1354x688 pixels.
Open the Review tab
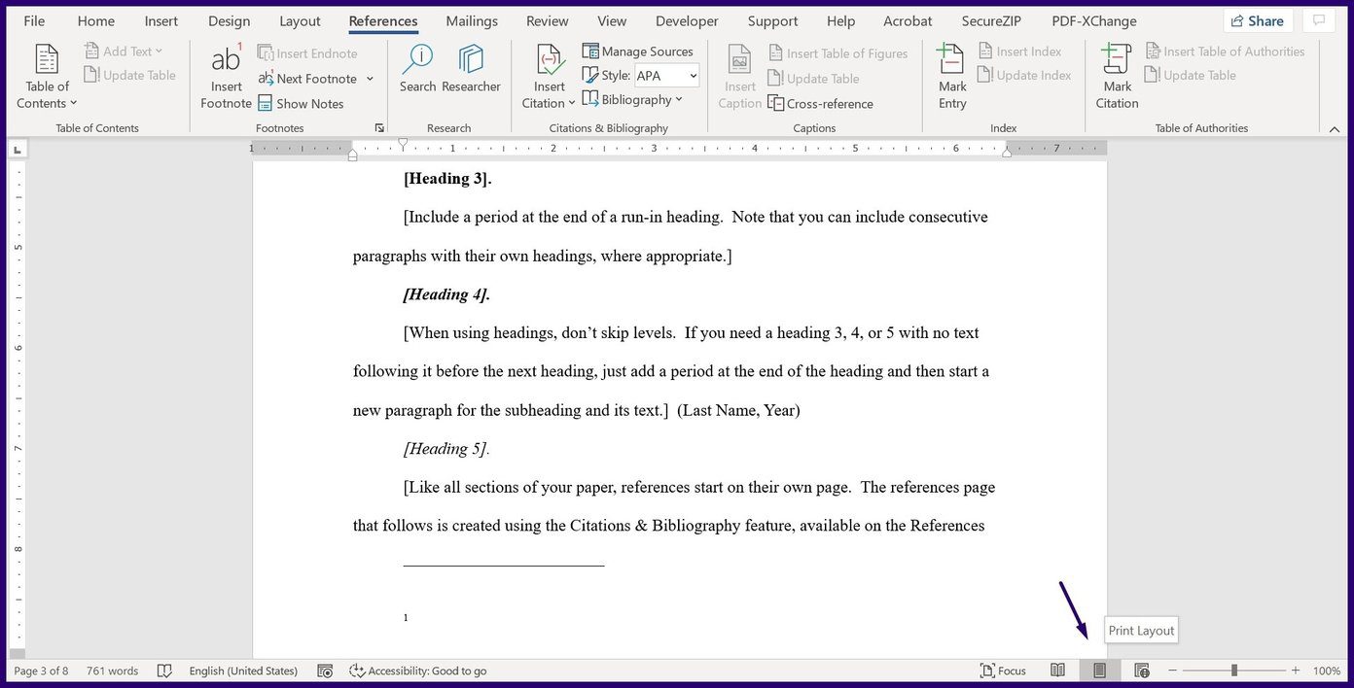[548, 20]
